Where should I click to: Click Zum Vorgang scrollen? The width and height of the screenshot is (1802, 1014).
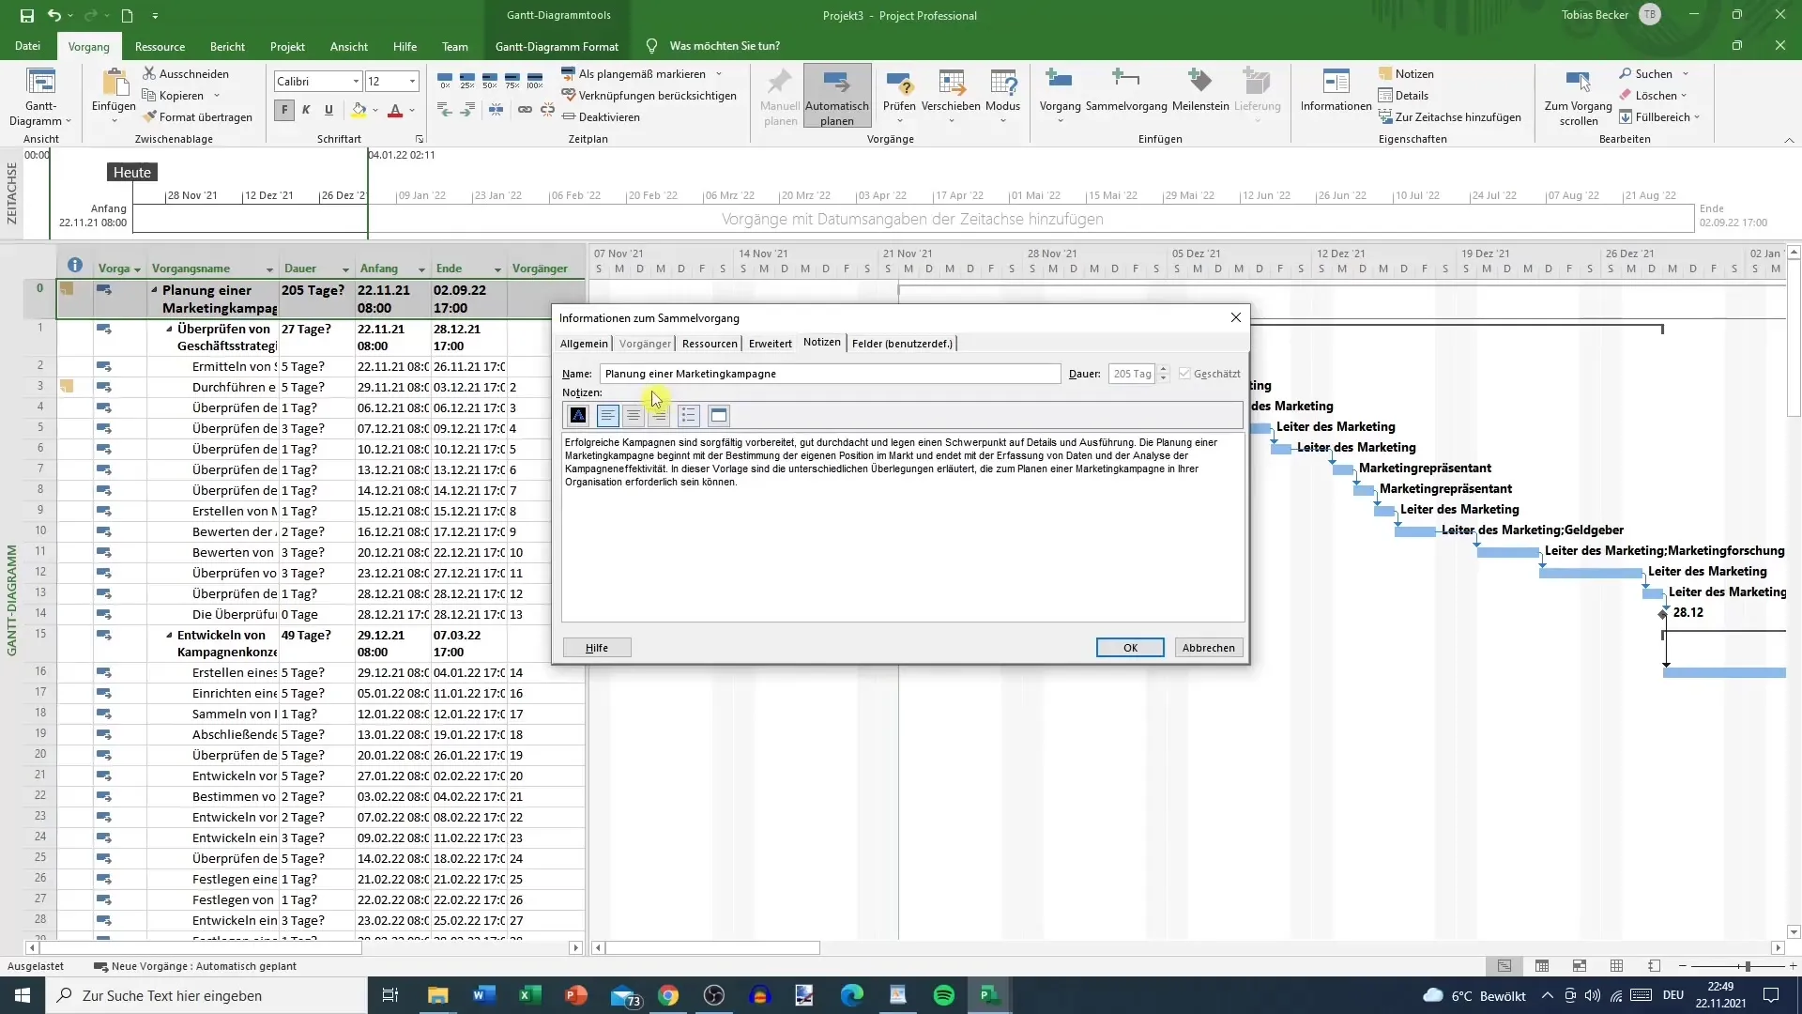pyautogui.click(x=1579, y=98)
